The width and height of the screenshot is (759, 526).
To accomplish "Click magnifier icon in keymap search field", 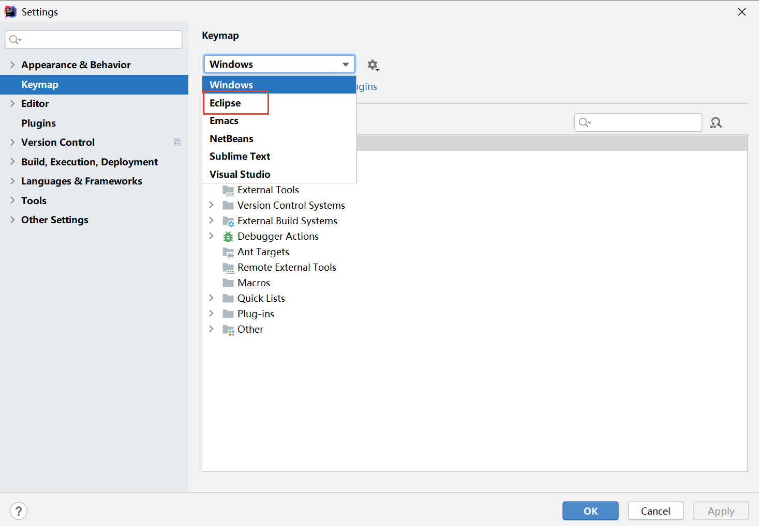I will [585, 122].
